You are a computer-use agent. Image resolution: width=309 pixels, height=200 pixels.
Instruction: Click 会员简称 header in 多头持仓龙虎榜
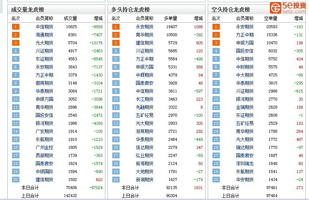144,19
